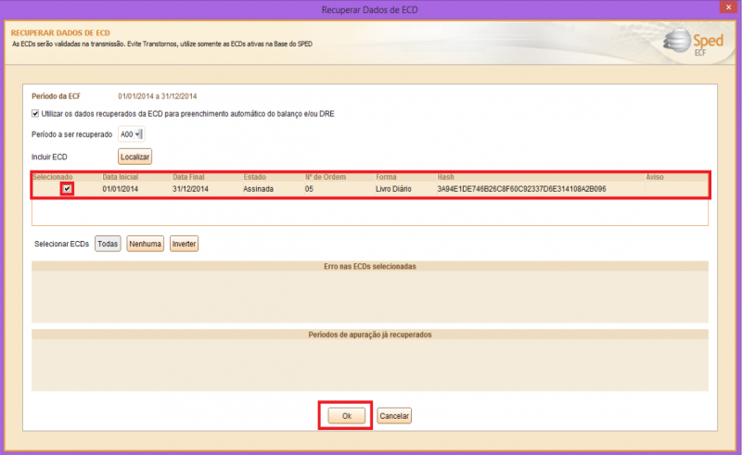Click the 'Hash' column header

point(446,176)
